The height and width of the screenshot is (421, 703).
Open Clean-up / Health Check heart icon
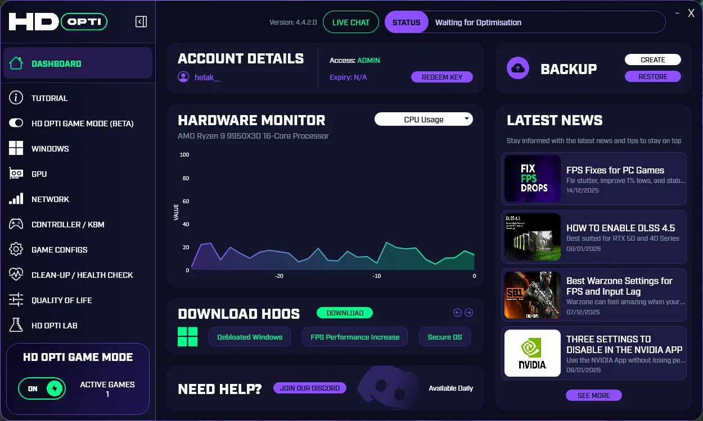click(x=16, y=275)
